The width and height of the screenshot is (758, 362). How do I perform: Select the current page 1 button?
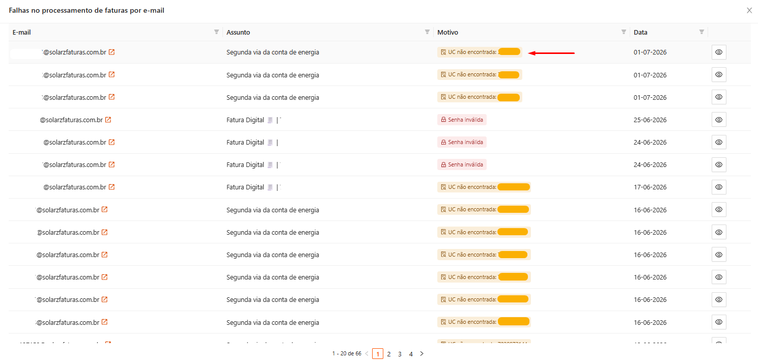coord(378,354)
